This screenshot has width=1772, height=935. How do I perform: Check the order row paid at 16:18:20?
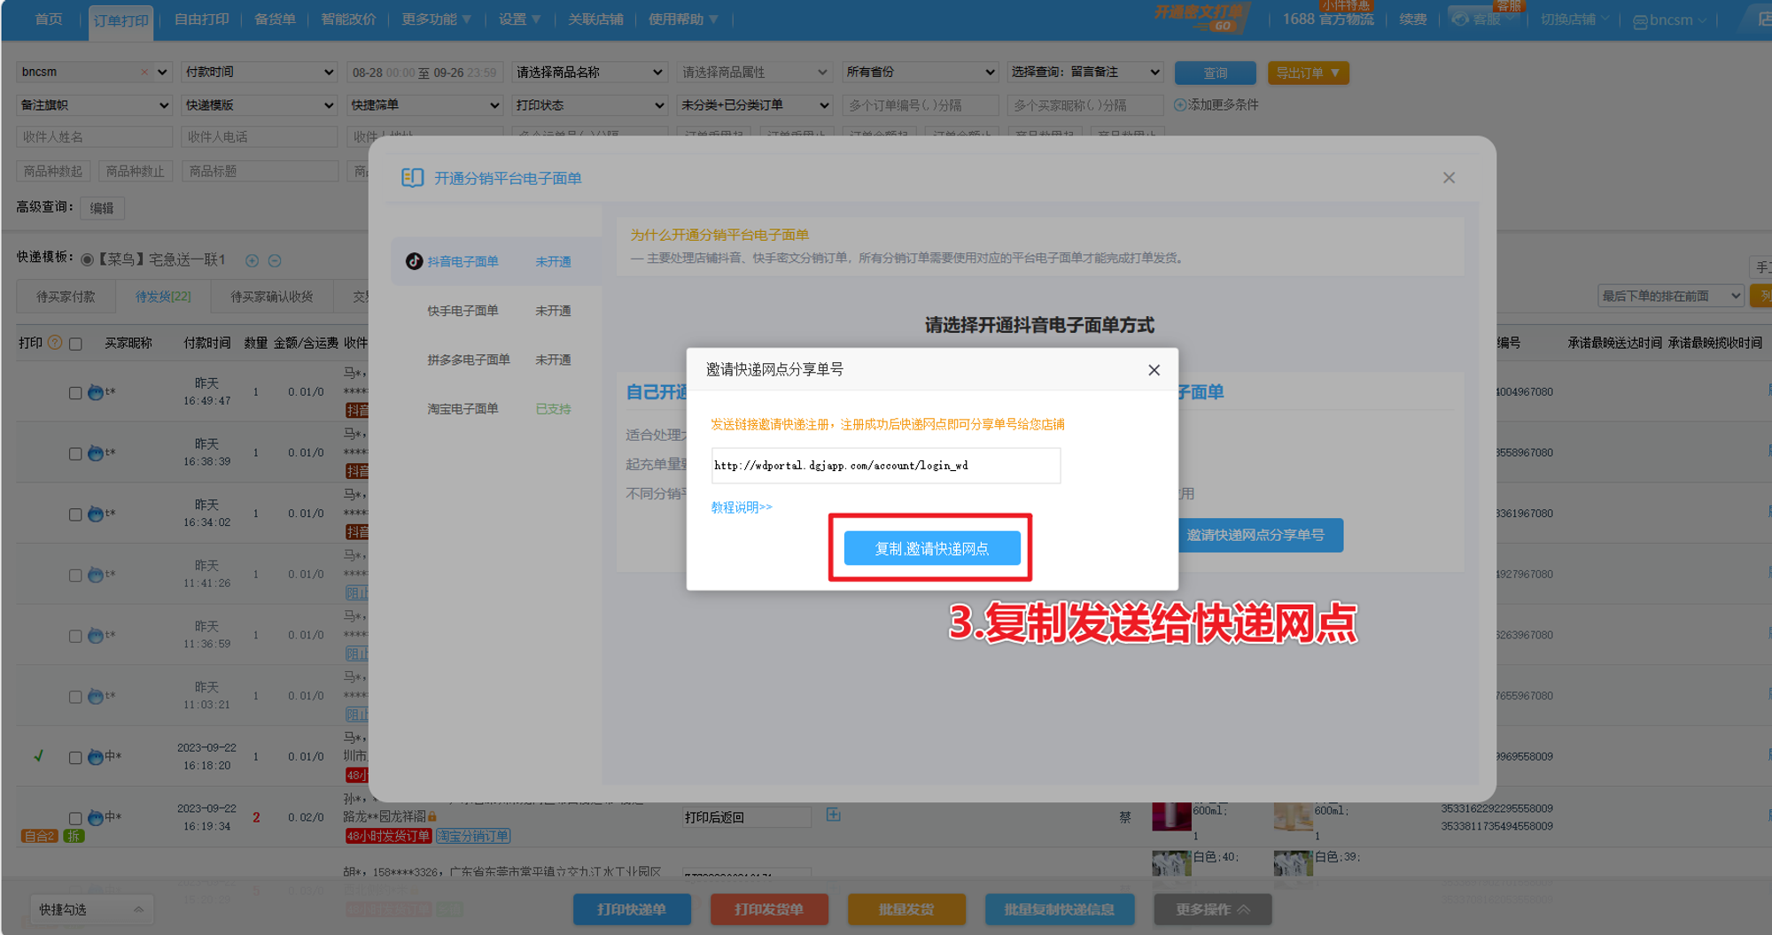coord(75,758)
